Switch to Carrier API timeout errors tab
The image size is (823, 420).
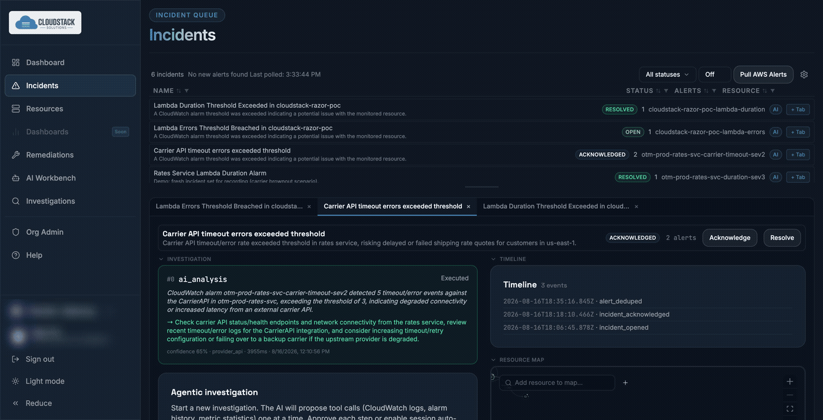click(393, 206)
